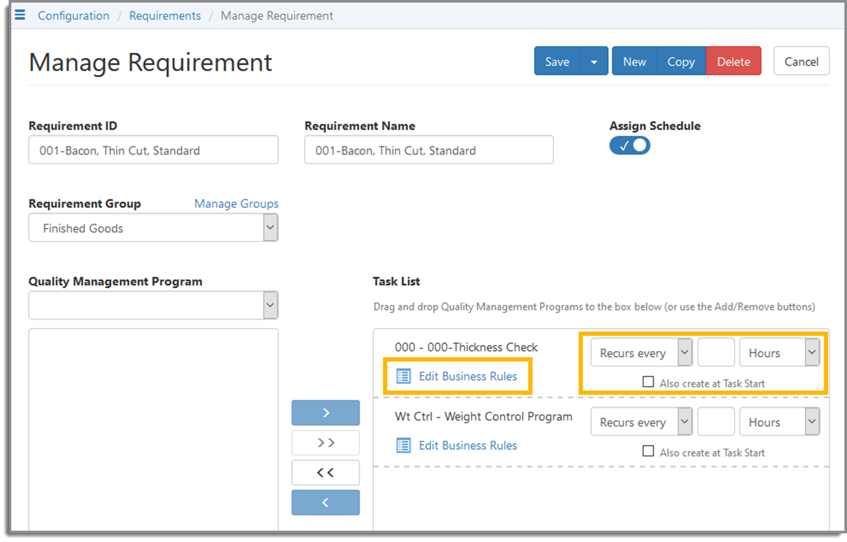
Task: Click inside the available Quality Management Programs listbox
Action: pos(153,430)
